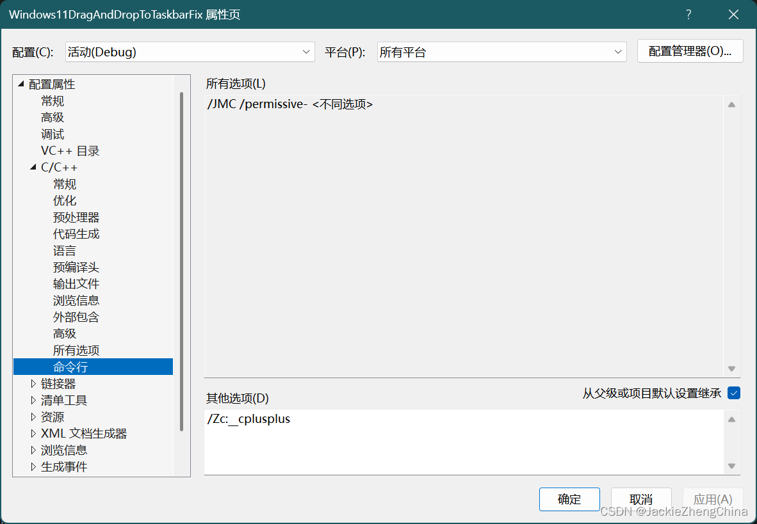
Task: Collapse the C/C++ tree node
Action: click(33, 167)
